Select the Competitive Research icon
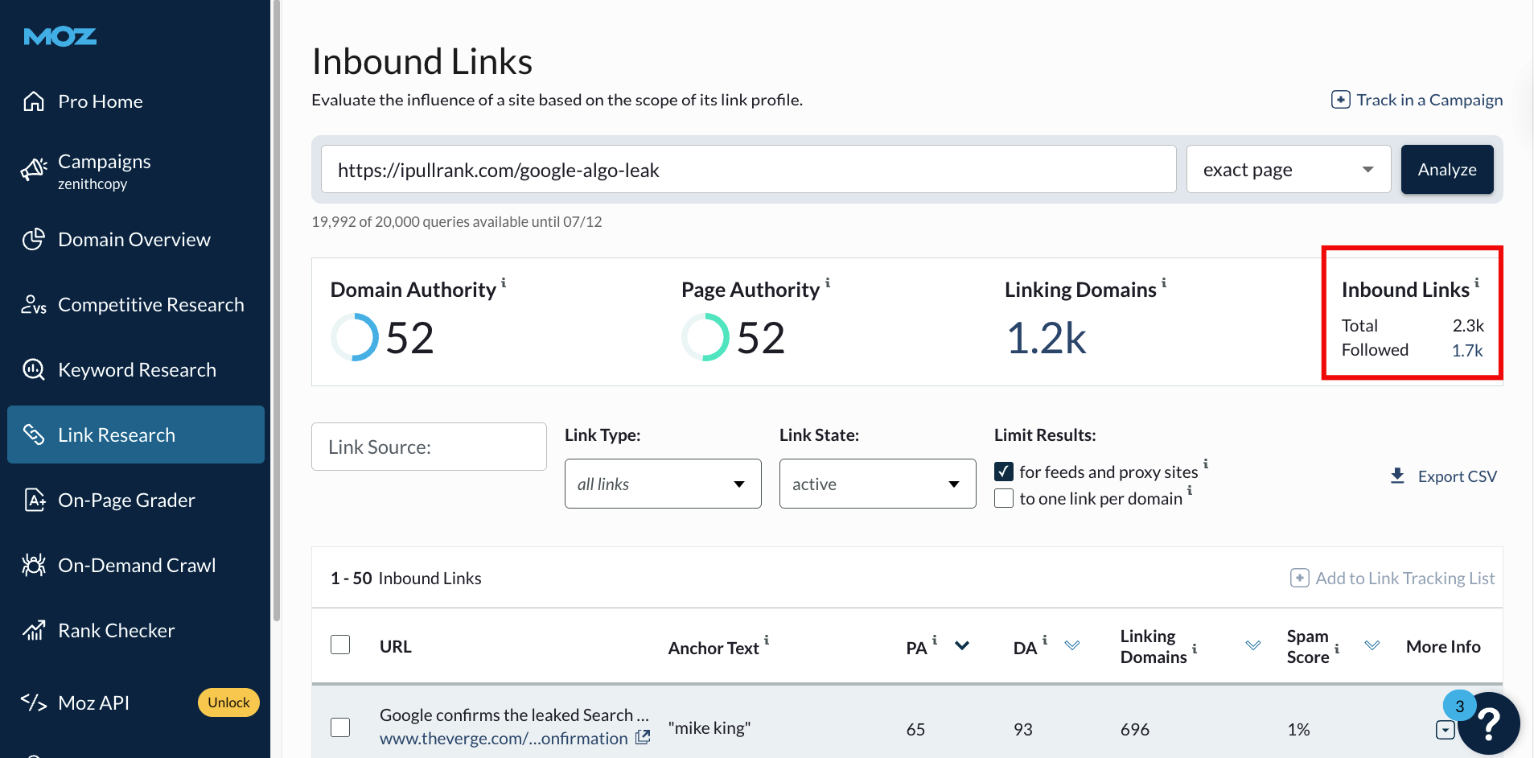Viewport: 1534px width, 758px height. tap(33, 304)
